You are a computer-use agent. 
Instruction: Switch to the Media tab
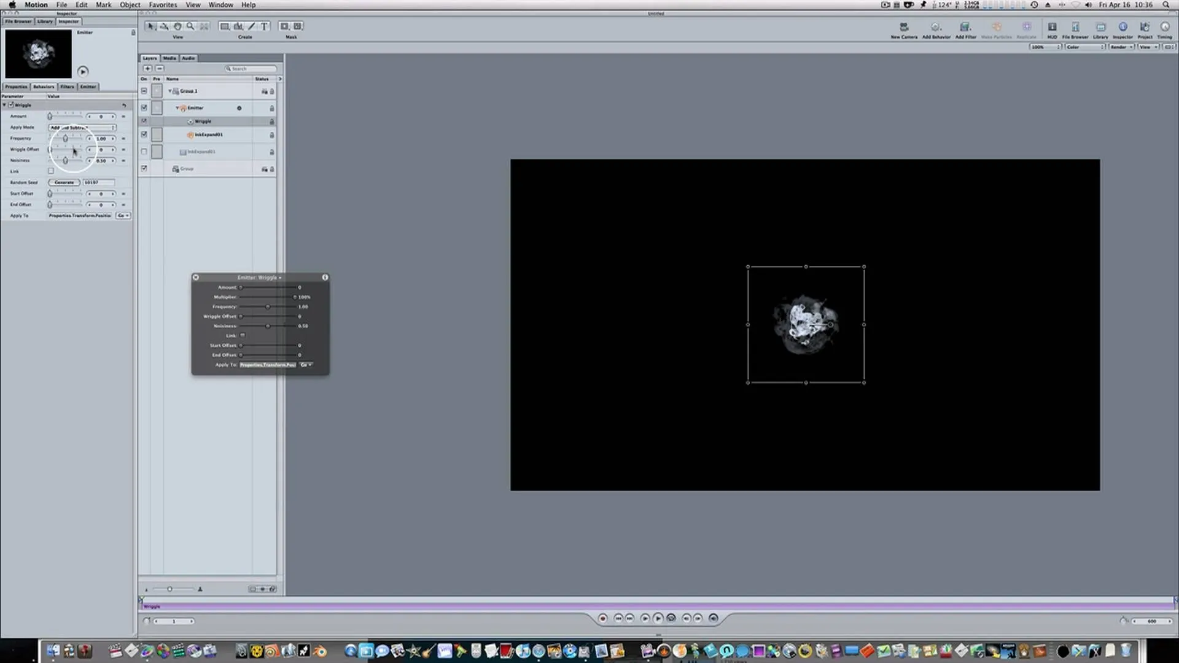[169, 58]
